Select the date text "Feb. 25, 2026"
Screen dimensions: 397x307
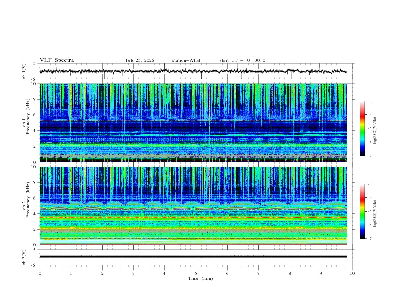tap(140, 60)
